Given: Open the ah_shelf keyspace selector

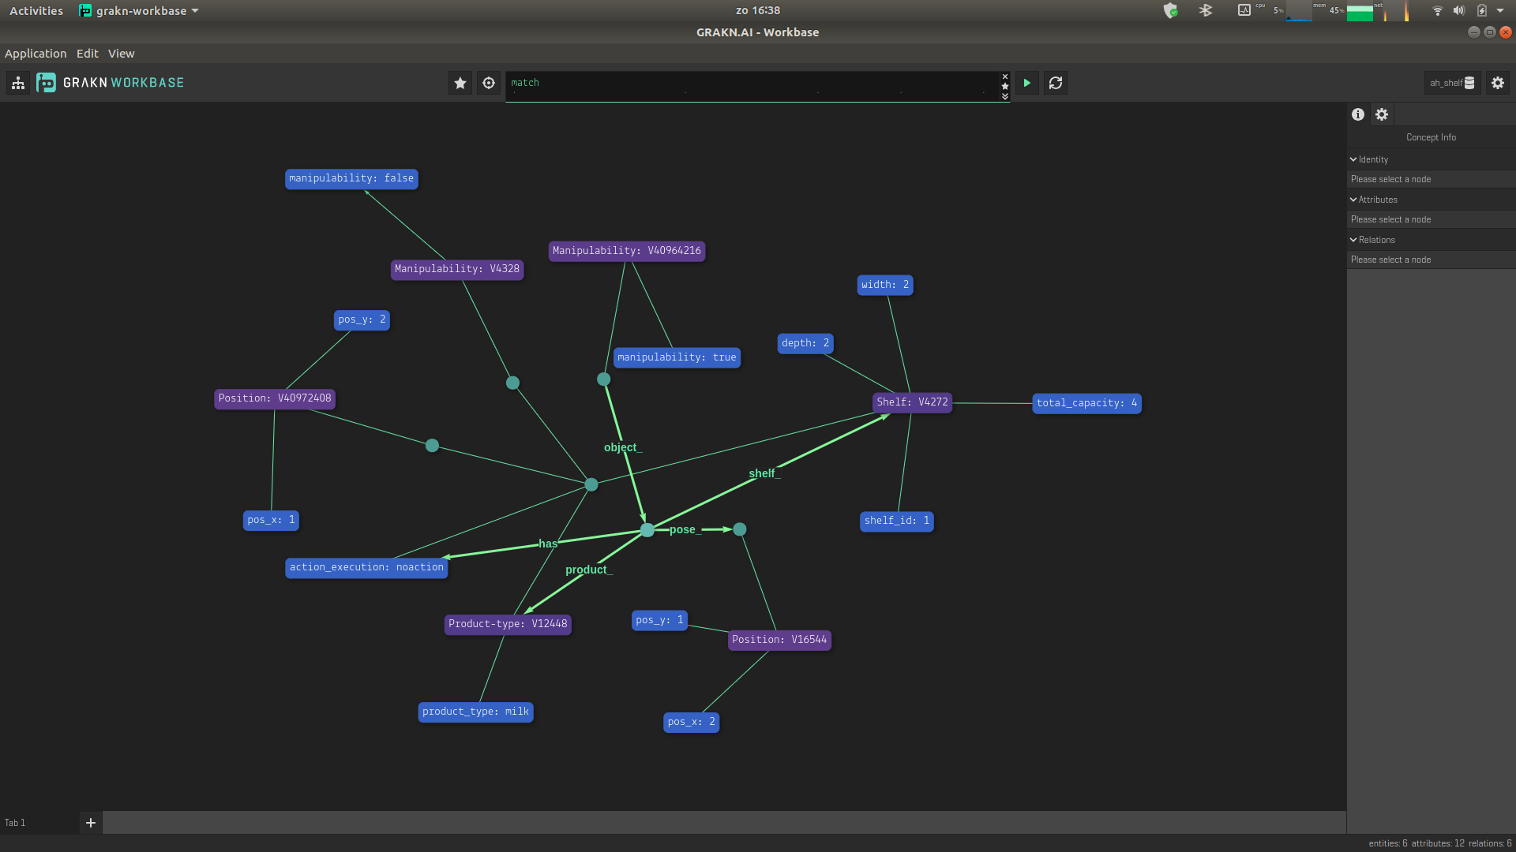Looking at the screenshot, I should (x=1451, y=83).
